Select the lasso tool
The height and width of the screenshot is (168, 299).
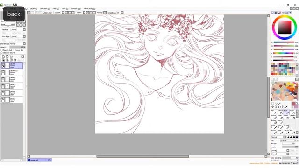(276, 104)
